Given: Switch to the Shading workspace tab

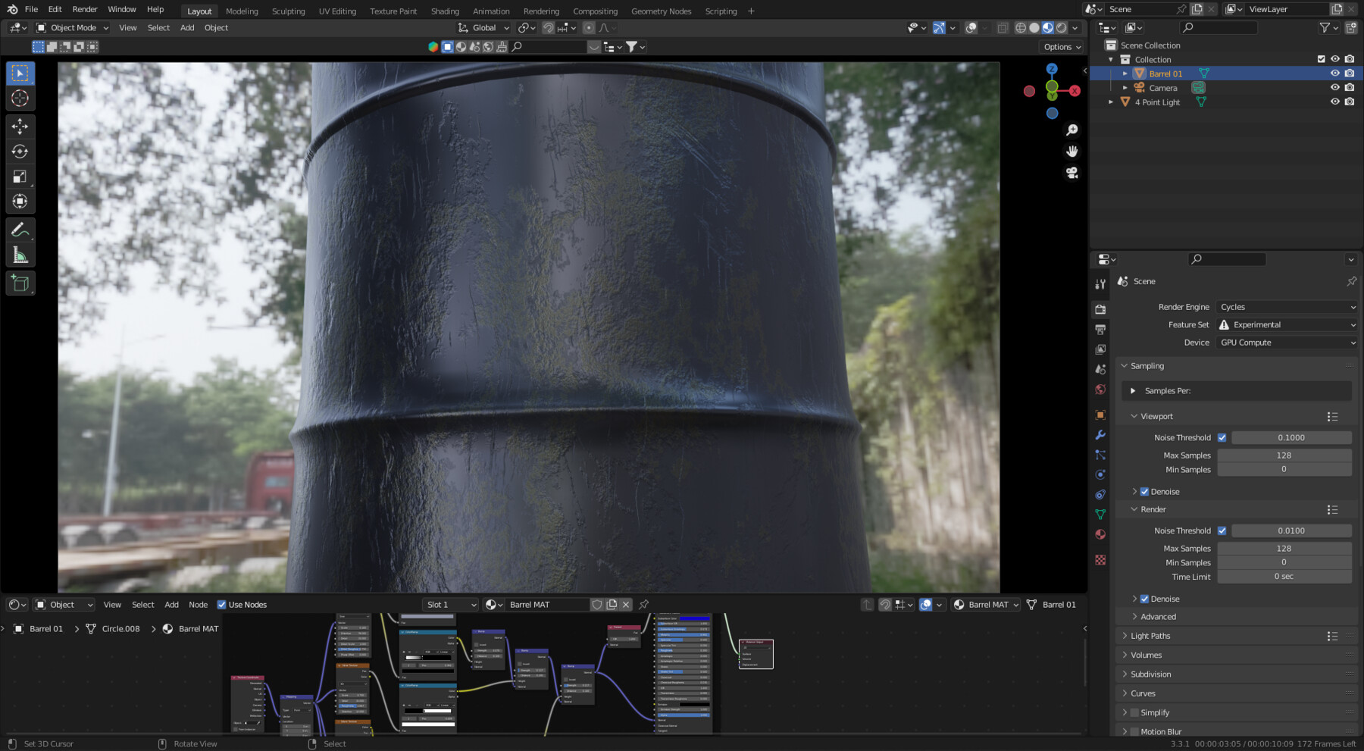Looking at the screenshot, I should tap(445, 11).
